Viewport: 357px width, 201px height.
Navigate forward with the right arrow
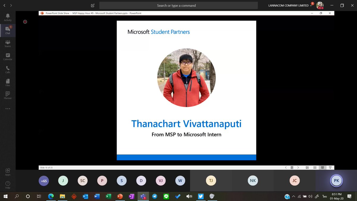click(x=11, y=5)
